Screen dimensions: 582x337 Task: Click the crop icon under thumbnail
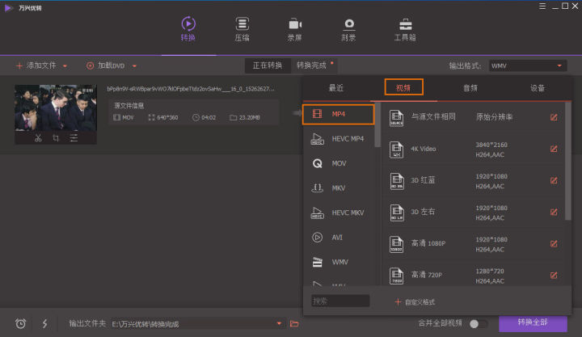pyautogui.click(x=56, y=138)
